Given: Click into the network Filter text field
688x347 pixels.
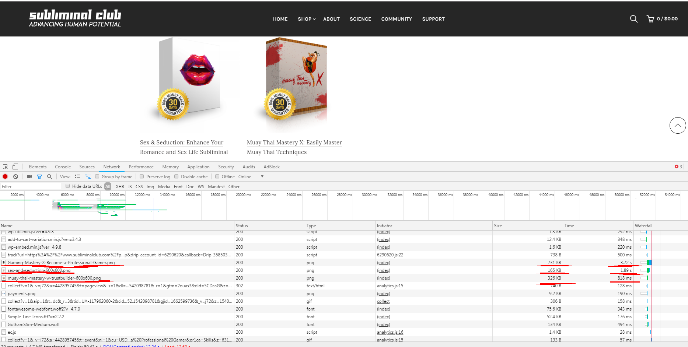Looking at the screenshot, I should (x=31, y=187).
